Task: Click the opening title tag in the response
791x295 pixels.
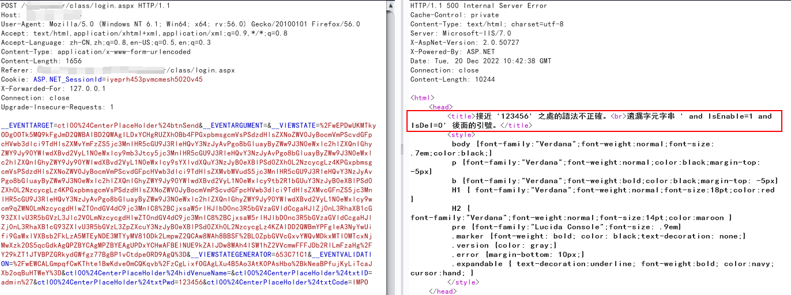Action: coord(462,116)
